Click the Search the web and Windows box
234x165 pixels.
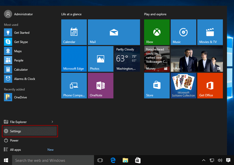point(53,160)
